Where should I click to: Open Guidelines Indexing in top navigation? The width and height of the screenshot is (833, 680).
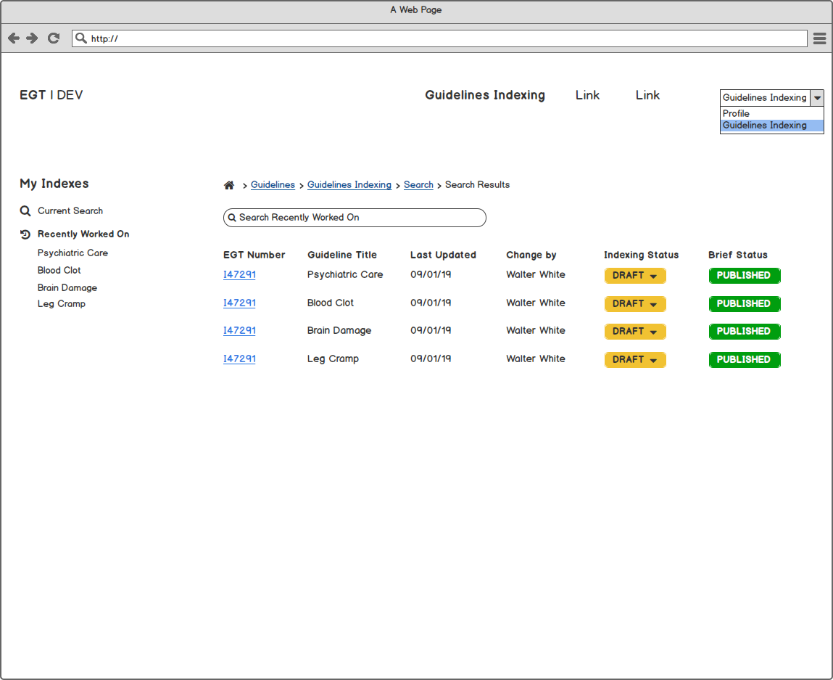pos(484,95)
